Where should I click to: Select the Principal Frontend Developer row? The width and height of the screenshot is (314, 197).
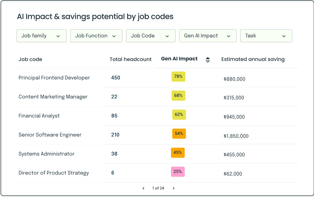(54, 78)
